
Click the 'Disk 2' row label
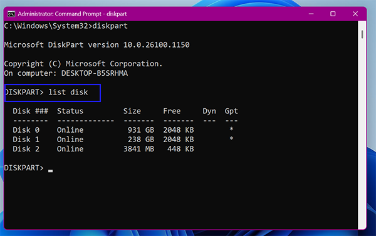pos(26,149)
